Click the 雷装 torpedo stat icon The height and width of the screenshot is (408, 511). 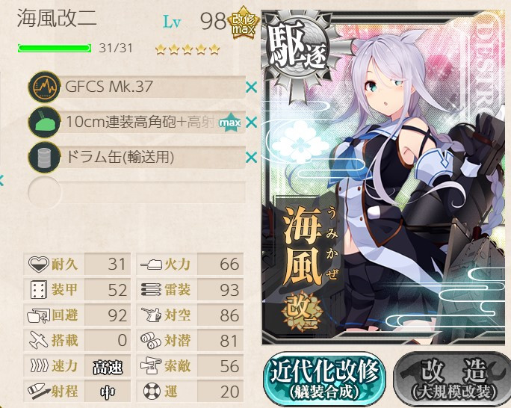click(x=151, y=289)
